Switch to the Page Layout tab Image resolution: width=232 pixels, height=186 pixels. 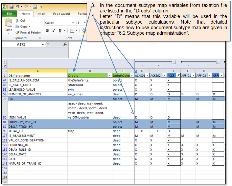[x=61, y=14]
